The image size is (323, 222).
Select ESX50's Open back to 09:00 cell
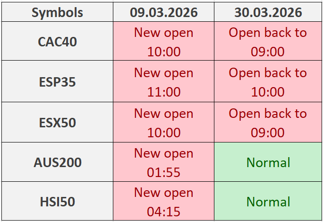[268, 123]
